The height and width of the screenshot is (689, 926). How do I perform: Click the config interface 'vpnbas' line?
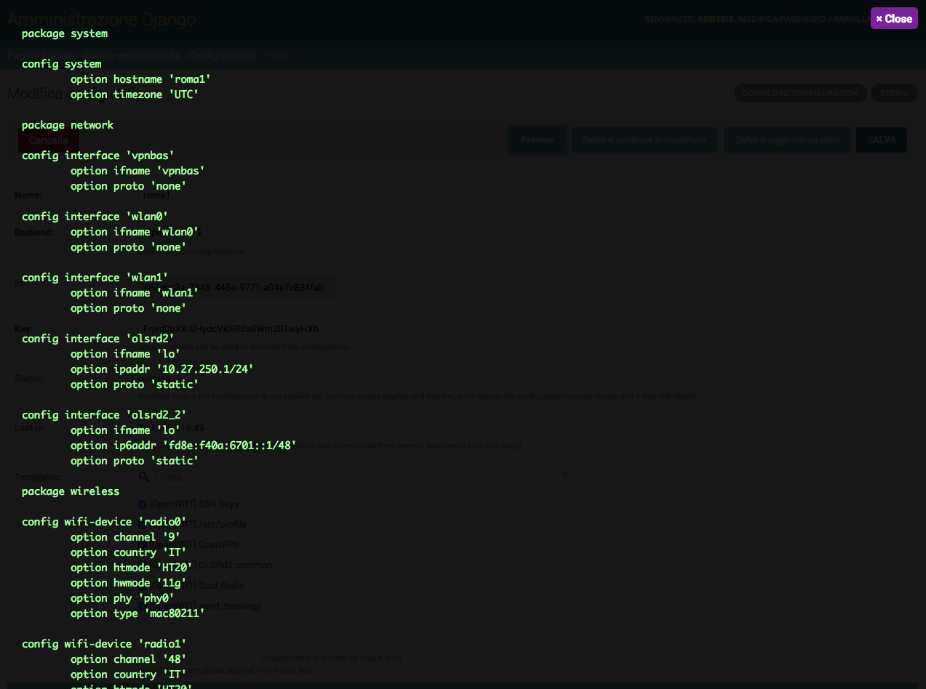coord(98,156)
